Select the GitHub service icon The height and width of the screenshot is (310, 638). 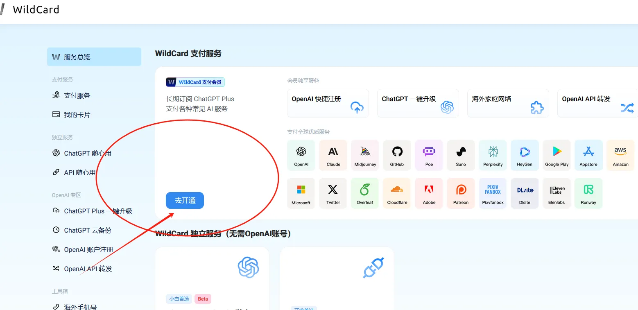397,155
